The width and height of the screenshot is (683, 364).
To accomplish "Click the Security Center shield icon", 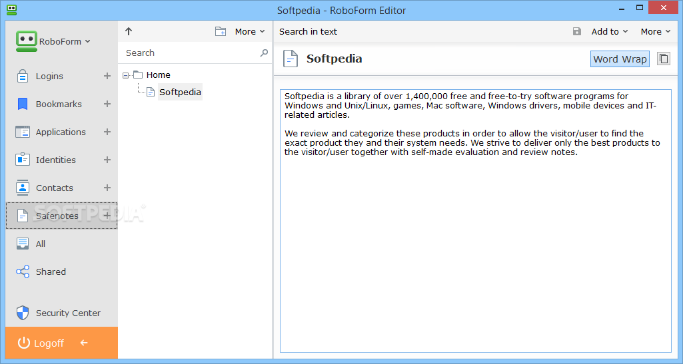I will 22,313.
